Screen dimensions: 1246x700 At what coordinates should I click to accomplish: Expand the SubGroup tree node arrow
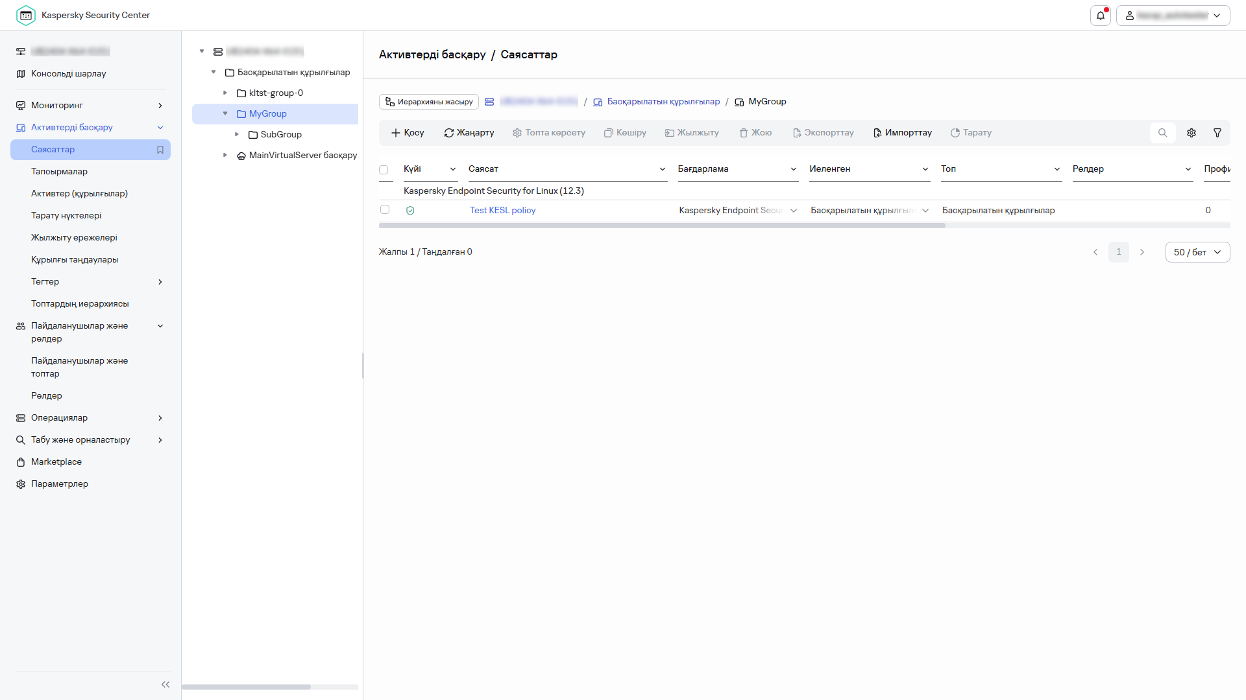(x=237, y=134)
